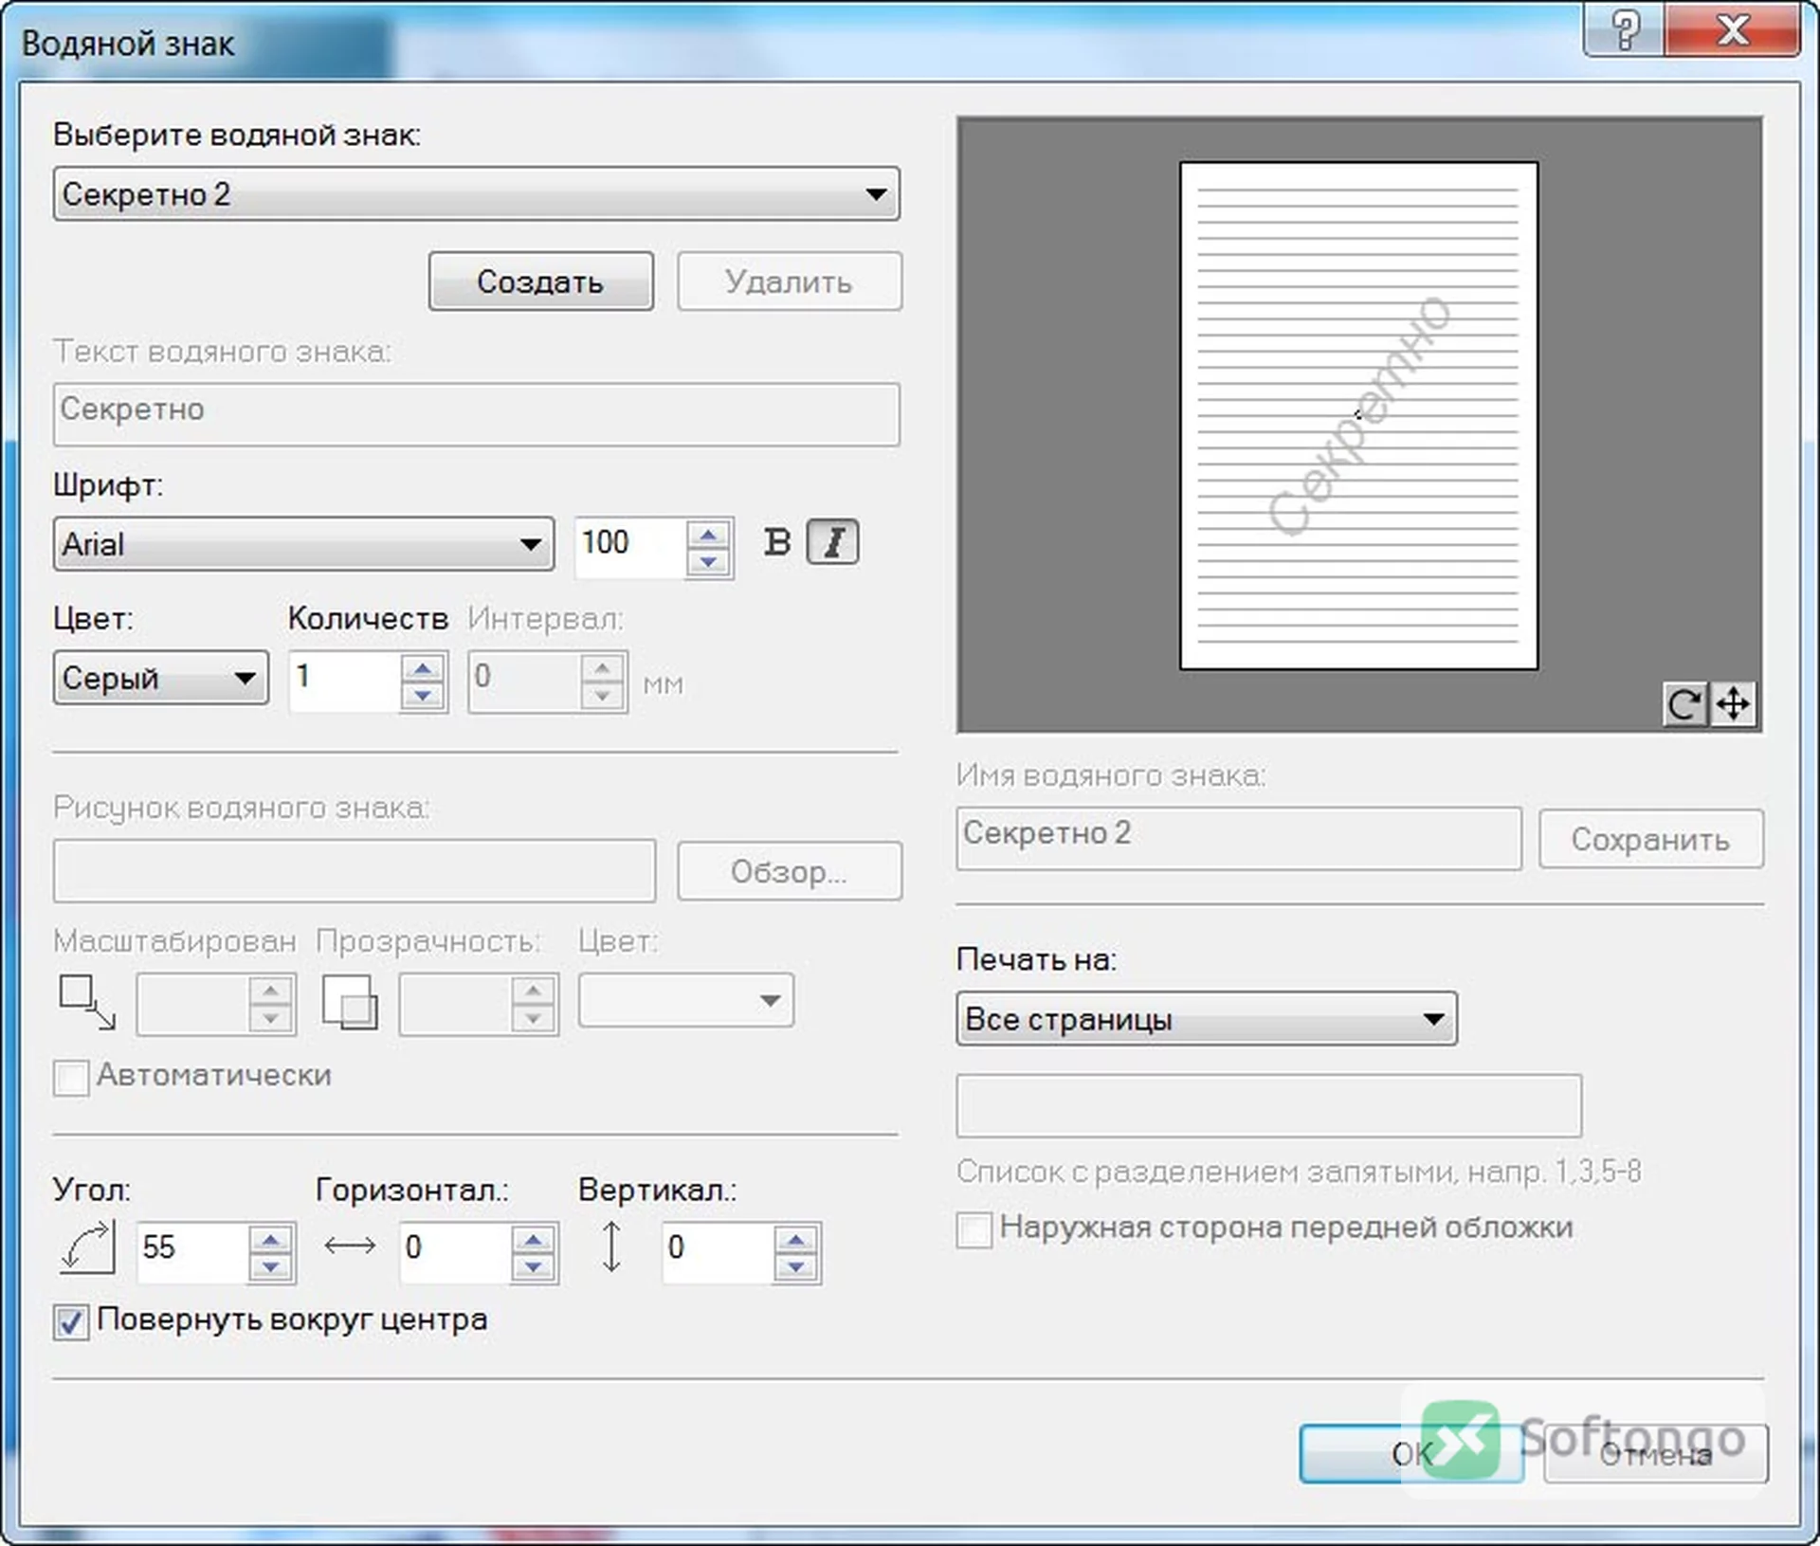Decrease vertical offset with down arrow

(795, 1266)
